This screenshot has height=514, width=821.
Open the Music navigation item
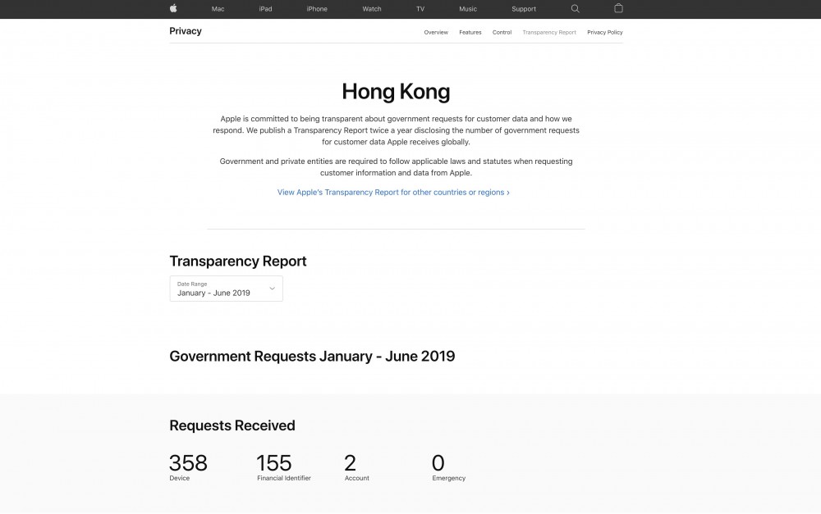[468, 9]
